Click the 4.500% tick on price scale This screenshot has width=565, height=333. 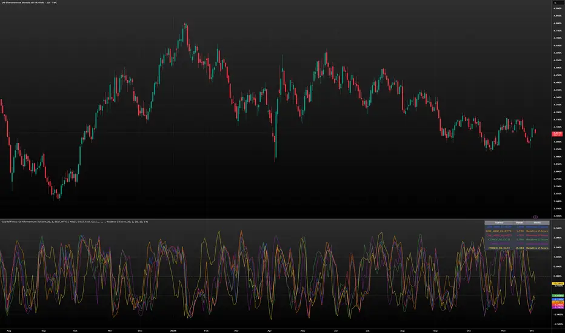pos(558,68)
